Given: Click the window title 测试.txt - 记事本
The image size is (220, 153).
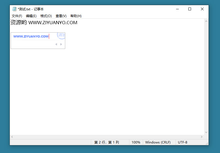Looking at the screenshot, I should pyautogui.click(x=31, y=9).
